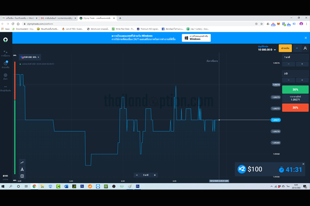Image resolution: width=310 pixels, height=206 pixels.
Task: Open the Premium ISO signal bookmark
Action: pyautogui.click(x=148, y=29)
